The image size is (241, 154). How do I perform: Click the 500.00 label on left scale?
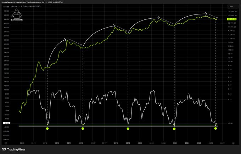click(6, 7)
